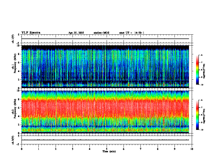Click the "-6" label on ch.2 colorbar
Image resolution: width=216 pixels, height=167 pixels.
click(201, 100)
